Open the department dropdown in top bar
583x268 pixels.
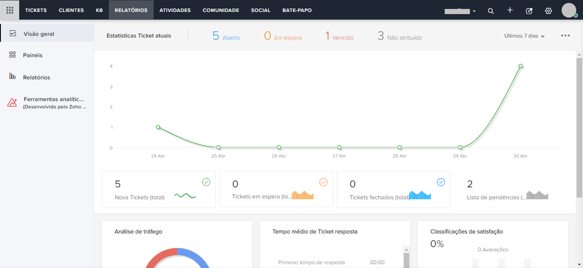coord(460,11)
